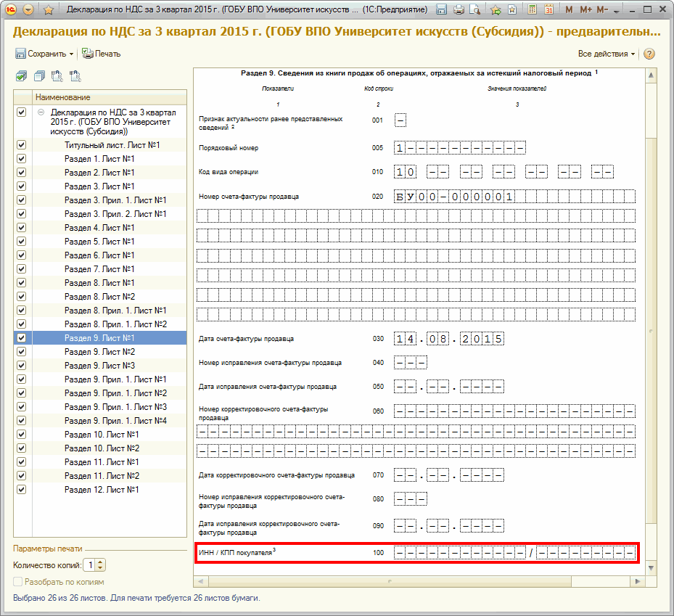The height and width of the screenshot is (616, 674).
Task: Decrease copies with stepper down arrow
Action: click(x=100, y=568)
